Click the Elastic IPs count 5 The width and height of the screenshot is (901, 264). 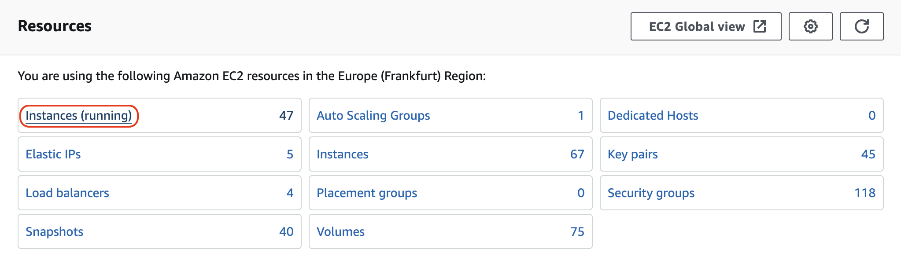coord(290,154)
